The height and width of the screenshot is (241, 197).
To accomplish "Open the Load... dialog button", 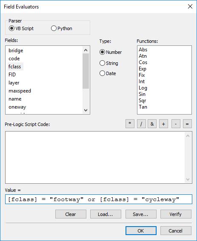I will coord(106,214).
